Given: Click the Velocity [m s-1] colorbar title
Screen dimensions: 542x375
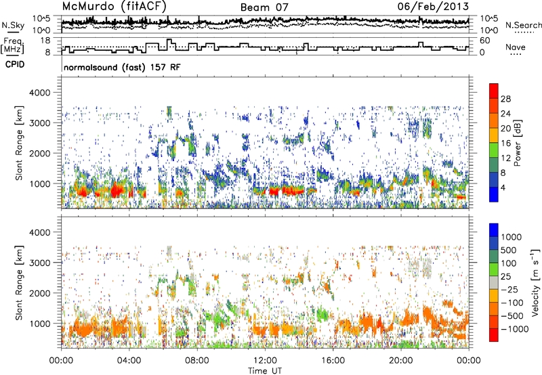Looking at the screenshot, I should click(535, 282).
